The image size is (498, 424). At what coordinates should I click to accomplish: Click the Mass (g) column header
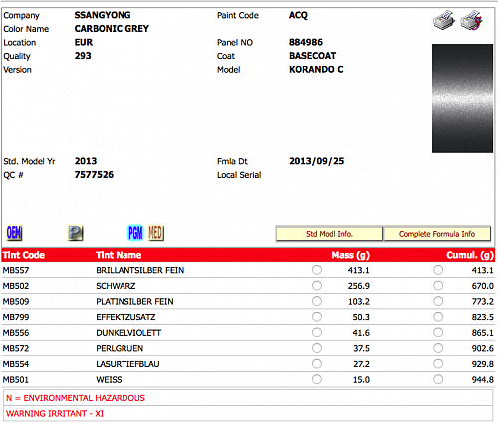click(351, 255)
